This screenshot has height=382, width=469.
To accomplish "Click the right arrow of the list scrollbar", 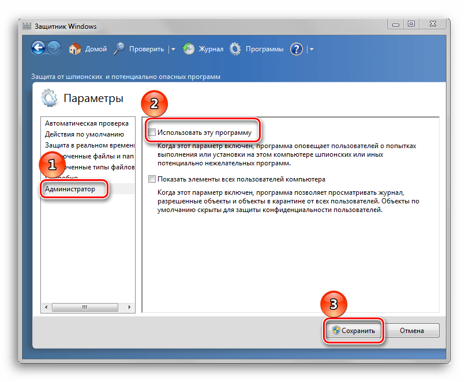I will (130, 307).
